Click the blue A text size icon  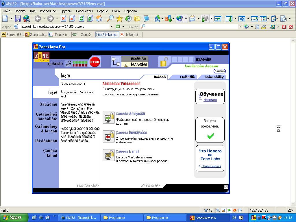click(157, 18)
